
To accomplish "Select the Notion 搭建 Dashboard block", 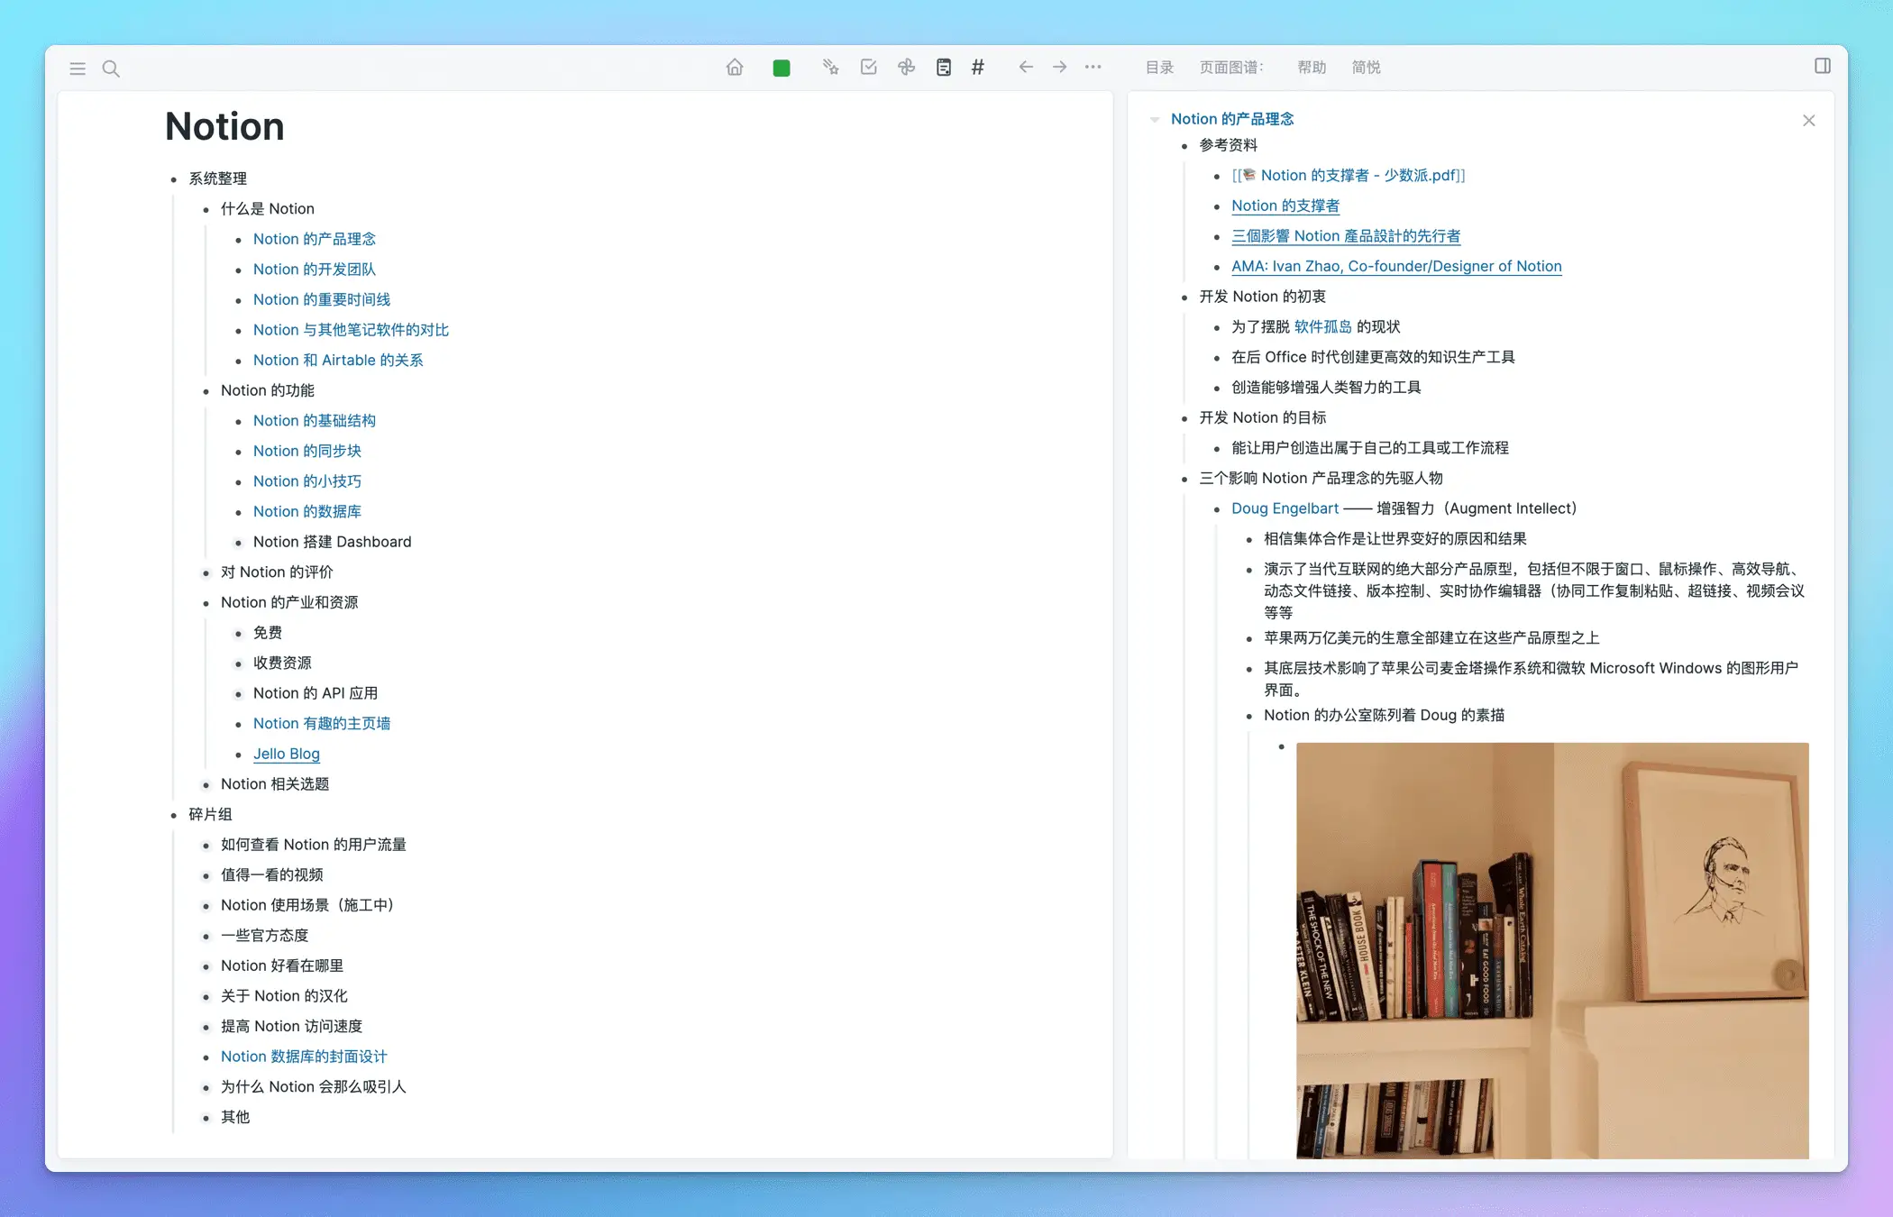I will (332, 542).
